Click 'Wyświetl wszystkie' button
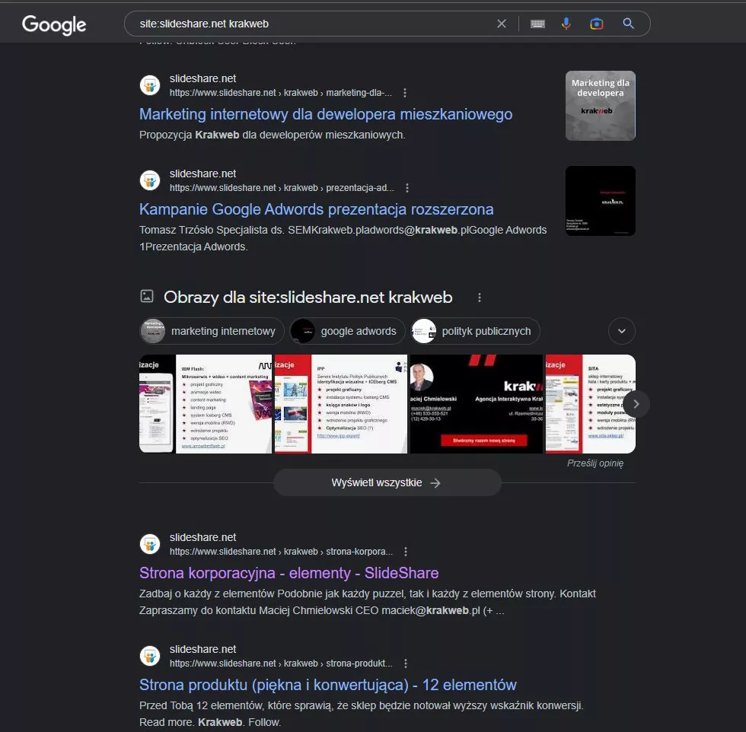 [387, 482]
